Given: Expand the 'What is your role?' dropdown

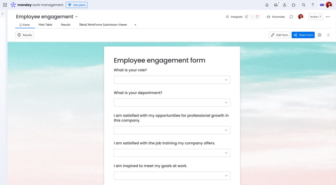Looking at the screenshot, I should 172,80.
